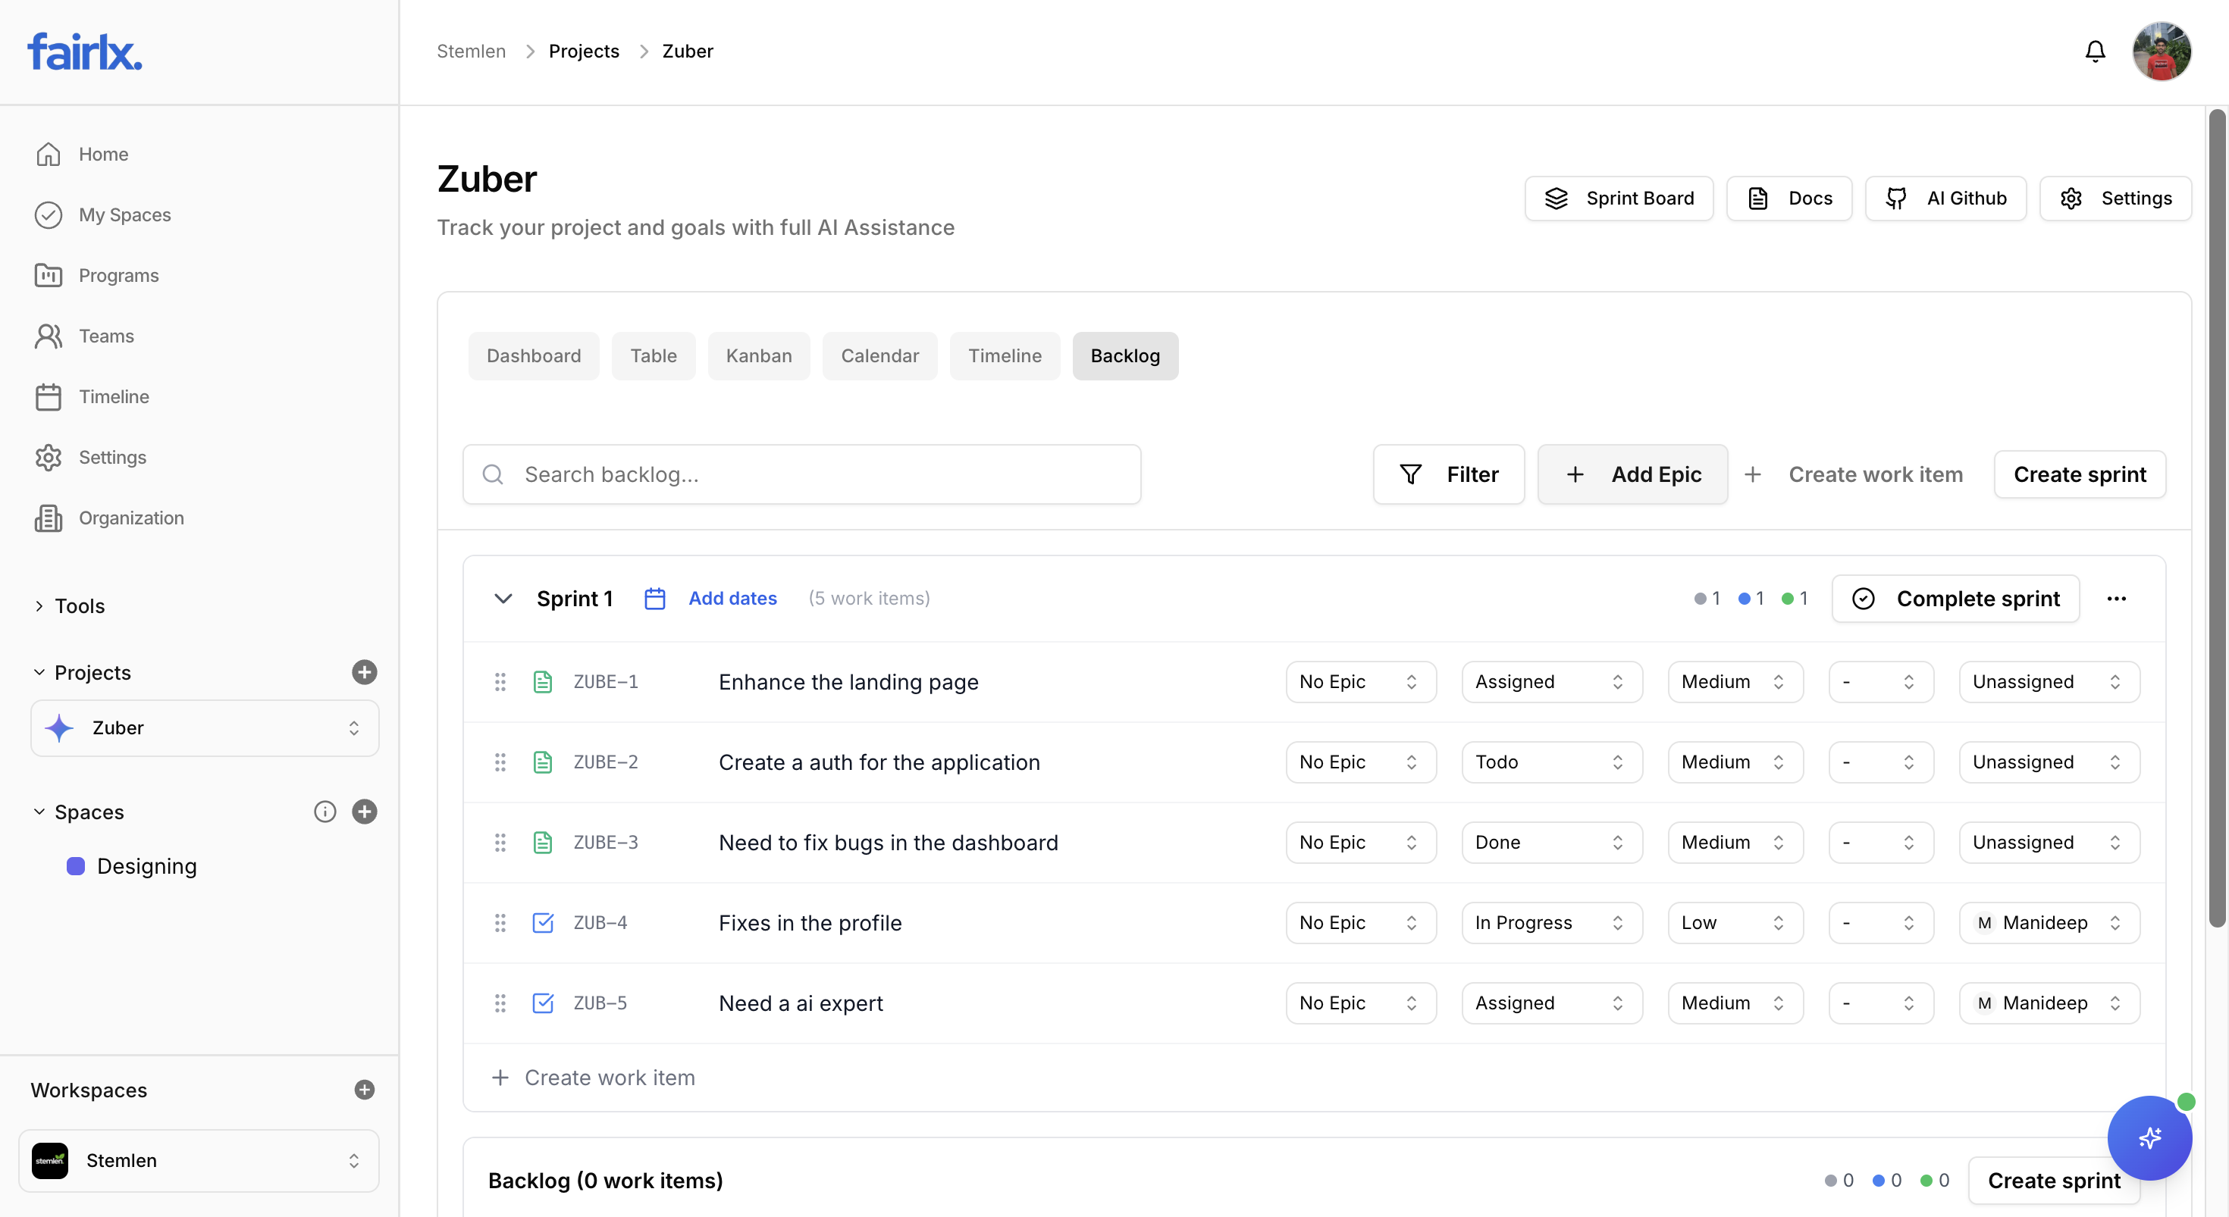The image size is (2229, 1217).
Task: Open notifications bell
Action: point(2095,51)
